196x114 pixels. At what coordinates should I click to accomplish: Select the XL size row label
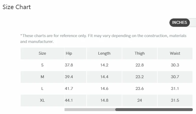42,100
